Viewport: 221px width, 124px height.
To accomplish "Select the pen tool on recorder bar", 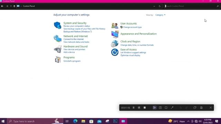I will click(172, 108).
